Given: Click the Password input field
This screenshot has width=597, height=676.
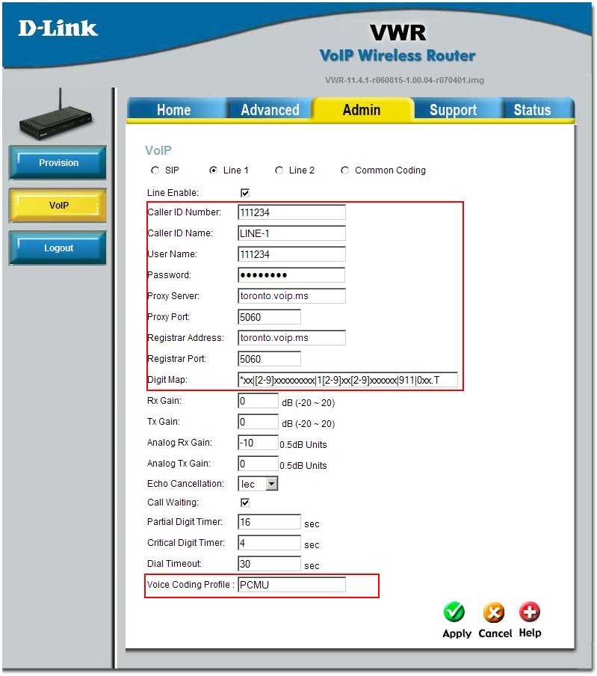Looking at the screenshot, I should pos(291,275).
